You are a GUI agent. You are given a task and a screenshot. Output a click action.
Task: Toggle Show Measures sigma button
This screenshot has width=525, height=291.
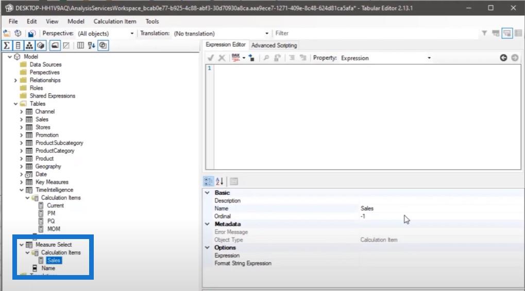7,45
